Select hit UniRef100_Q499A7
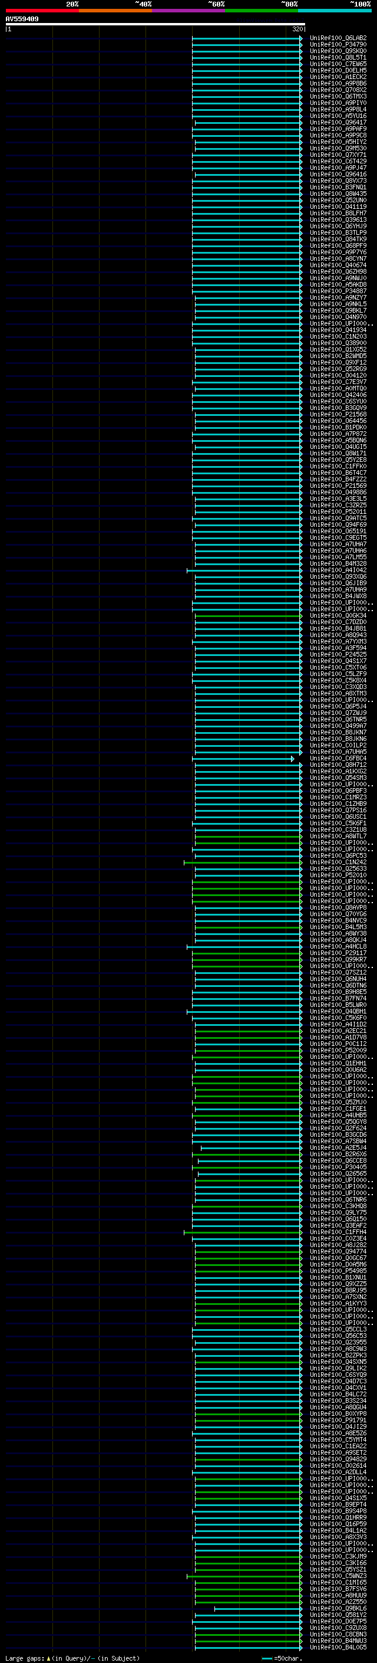 [338, 726]
